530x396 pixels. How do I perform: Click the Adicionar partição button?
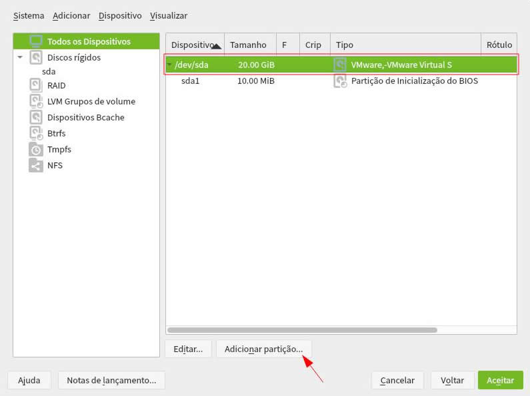[x=263, y=349]
